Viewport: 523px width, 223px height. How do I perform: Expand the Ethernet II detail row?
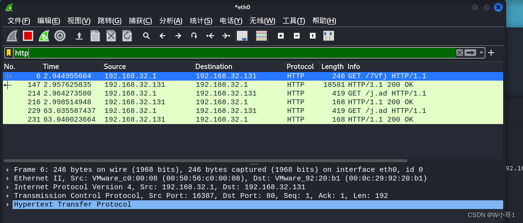click(x=8, y=179)
